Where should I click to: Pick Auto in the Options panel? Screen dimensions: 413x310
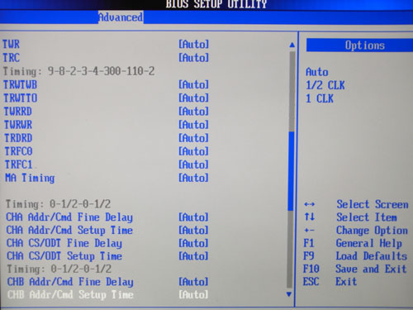pyautogui.click(x=317, y=72)
